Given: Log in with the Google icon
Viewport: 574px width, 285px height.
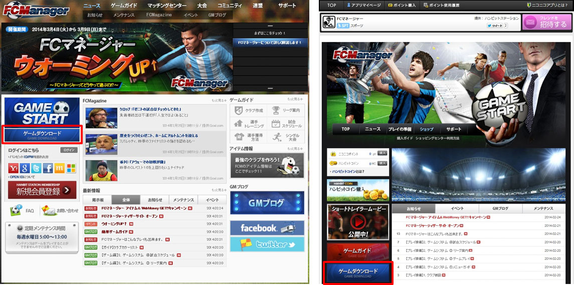Looking at the screenshot, I should [25, 168].
